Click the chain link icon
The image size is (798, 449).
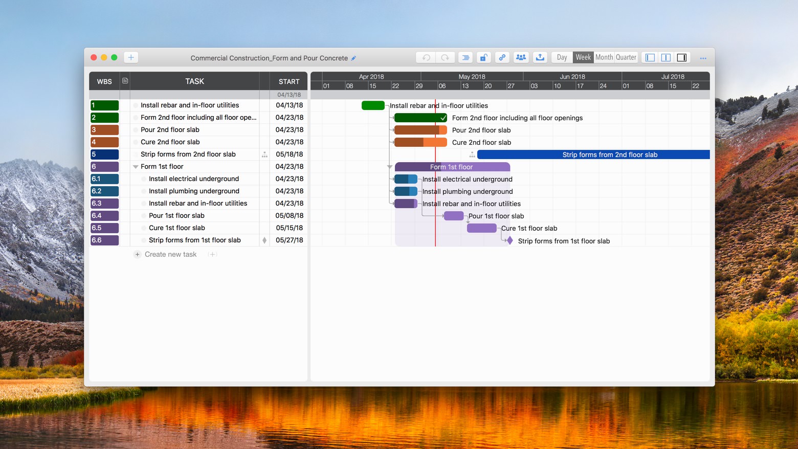(x=502, y=58)
